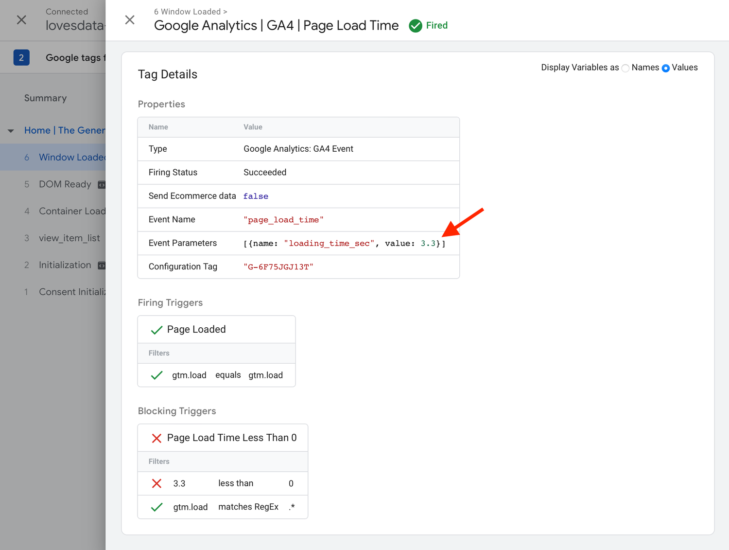Open the Page Loaded firing trigger
Screen dimensions: 729x550
click(196, 329)
